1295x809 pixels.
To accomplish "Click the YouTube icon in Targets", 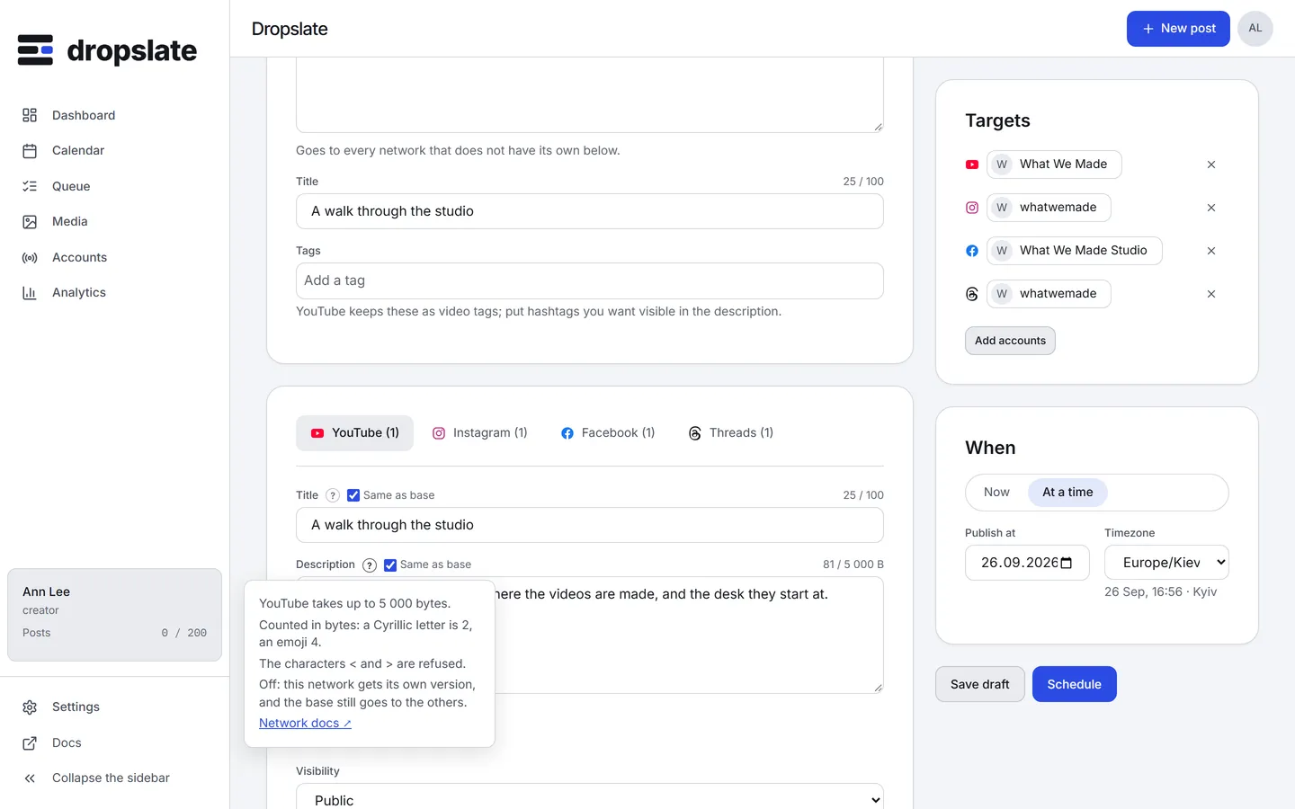I will (972, 164).
